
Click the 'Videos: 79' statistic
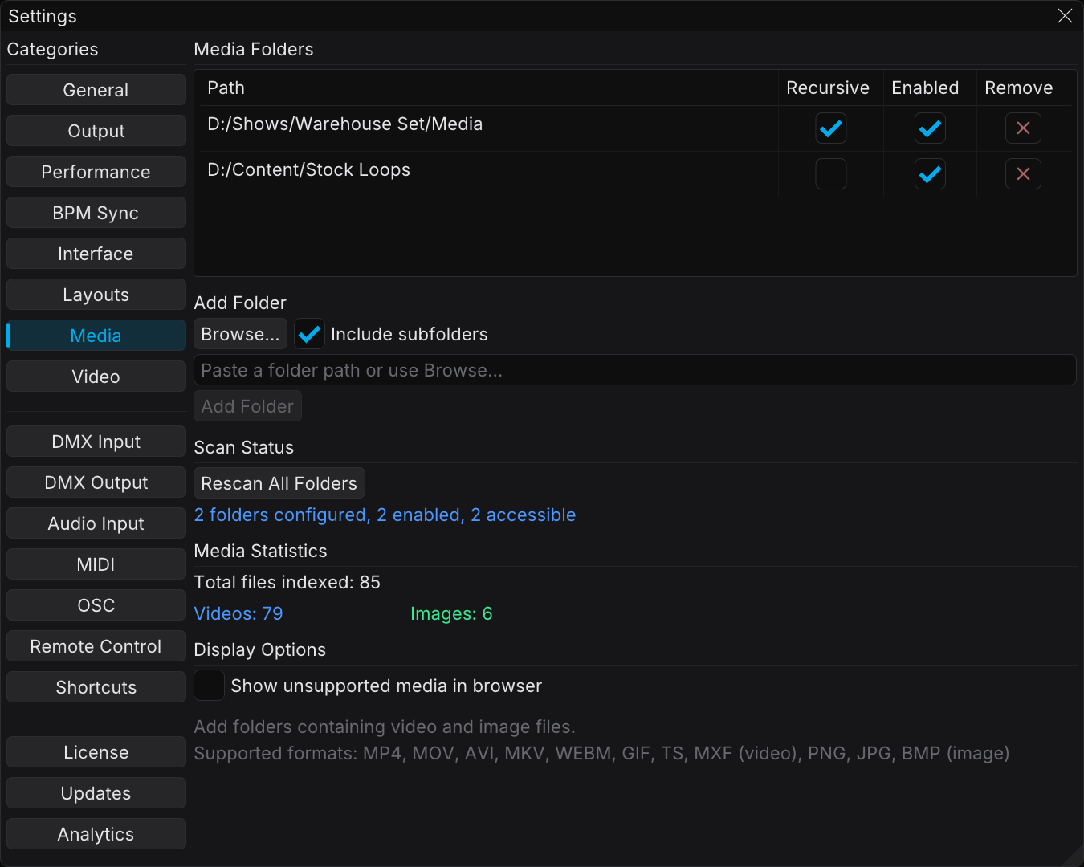[x=238, y=613]
